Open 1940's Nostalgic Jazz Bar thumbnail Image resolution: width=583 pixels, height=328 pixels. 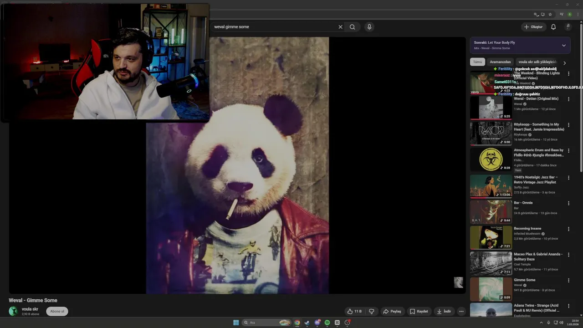coord(491,186)
